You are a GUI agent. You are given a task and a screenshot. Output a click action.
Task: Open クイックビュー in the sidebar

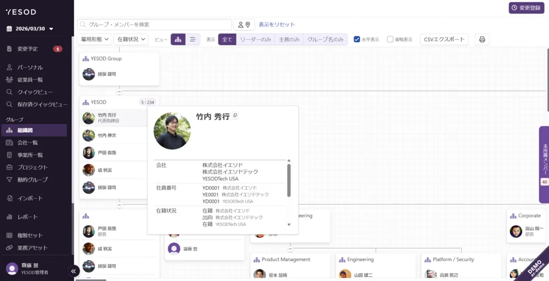pos(35,92)
